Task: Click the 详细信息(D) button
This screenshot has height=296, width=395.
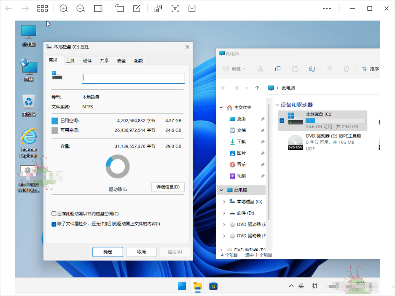Action: pyautogui.click(x=168, y=187)
